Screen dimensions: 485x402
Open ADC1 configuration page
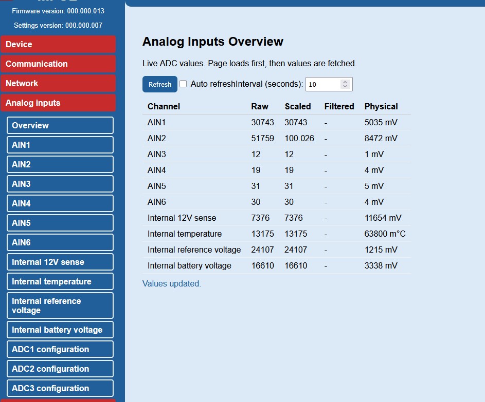click(x=60, y=349)
